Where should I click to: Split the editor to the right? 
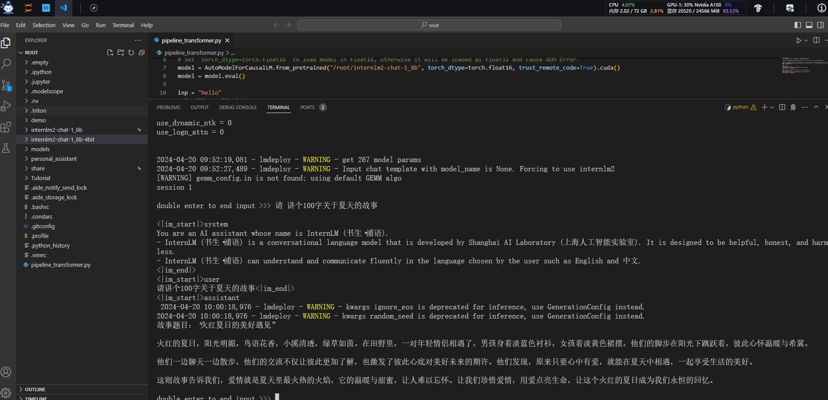point(816,40)
